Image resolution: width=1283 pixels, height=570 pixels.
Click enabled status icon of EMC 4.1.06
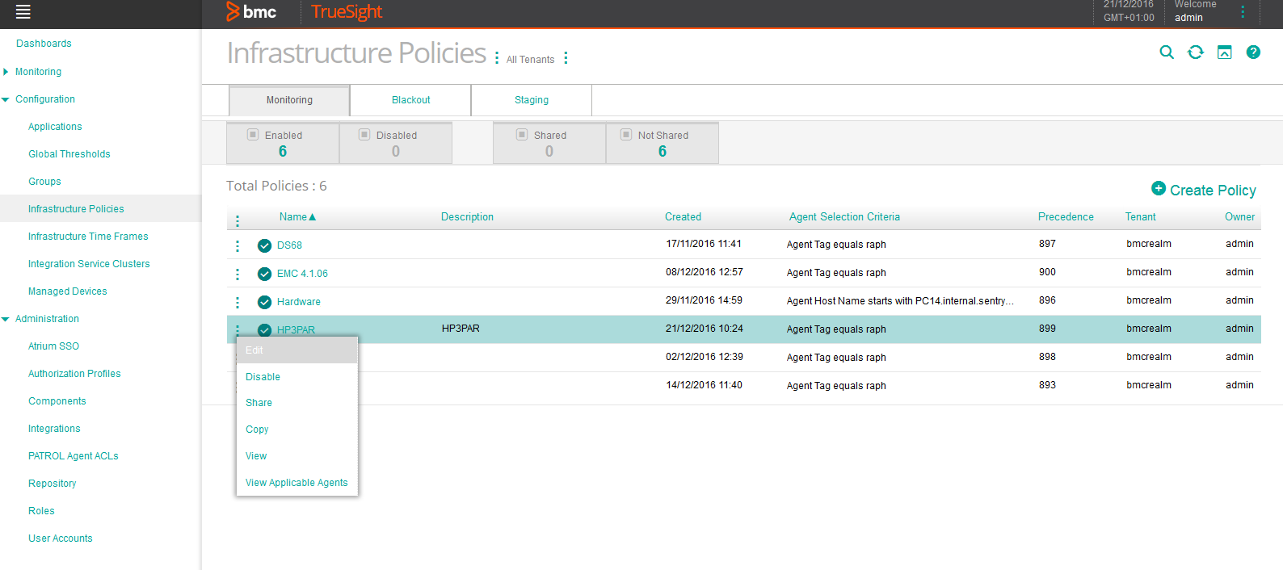[264, 274]
